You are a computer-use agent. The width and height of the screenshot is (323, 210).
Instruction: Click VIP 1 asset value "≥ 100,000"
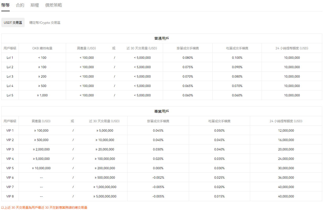coord(41,131)
